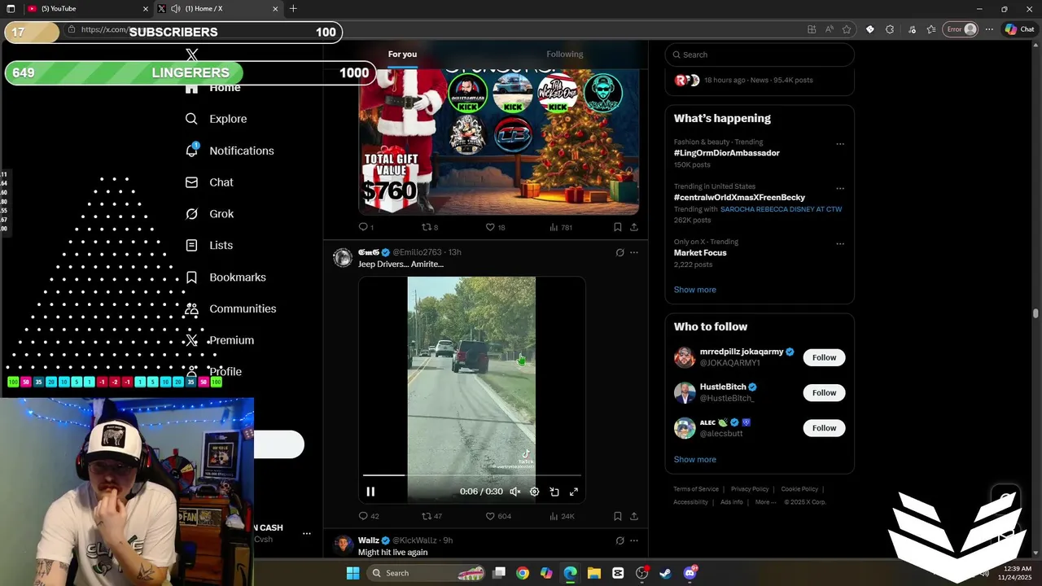The width and height of the screenshot is (1042, 586).
Task: Click Grok icon on Wallz post
Action: [620, 540]
